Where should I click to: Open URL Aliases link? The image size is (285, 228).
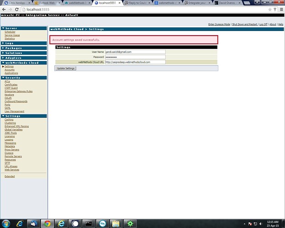pos(11,166)
